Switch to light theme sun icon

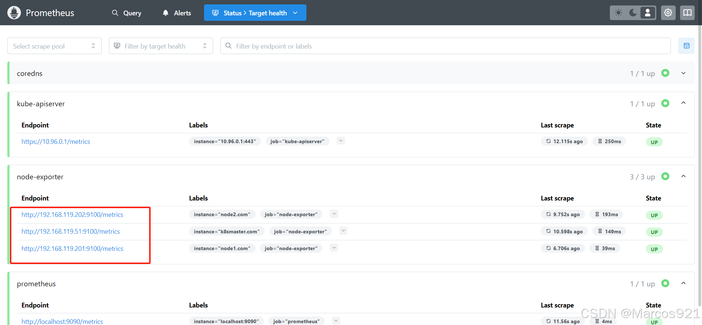(x=618, y=13)
